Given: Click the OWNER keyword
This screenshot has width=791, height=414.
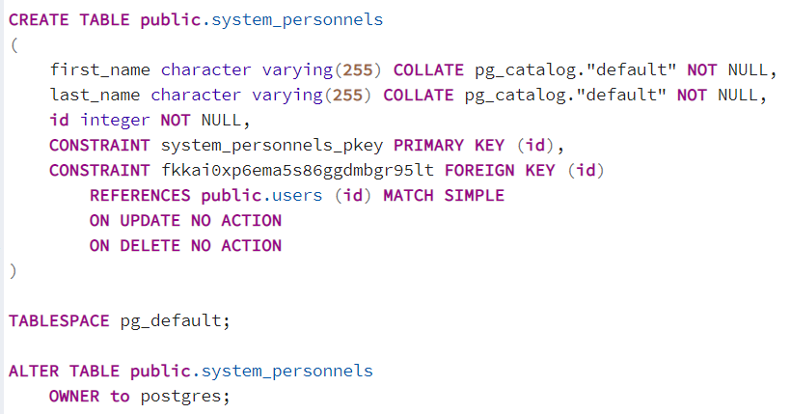Looking at the screenshot, I should click(x=74, y=397).
